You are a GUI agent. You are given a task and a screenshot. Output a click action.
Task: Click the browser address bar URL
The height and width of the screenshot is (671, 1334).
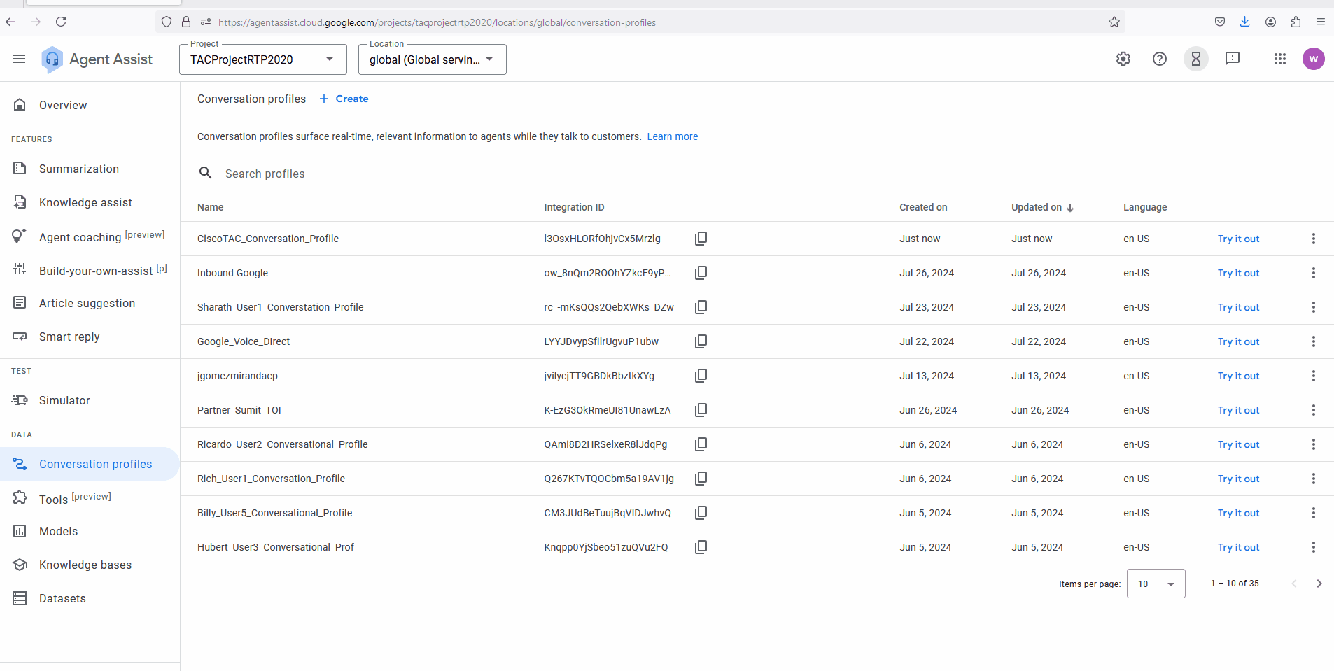point(437,22)
